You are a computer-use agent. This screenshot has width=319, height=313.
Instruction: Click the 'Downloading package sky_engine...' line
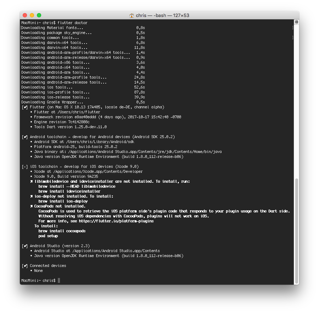tap(83, 33)
